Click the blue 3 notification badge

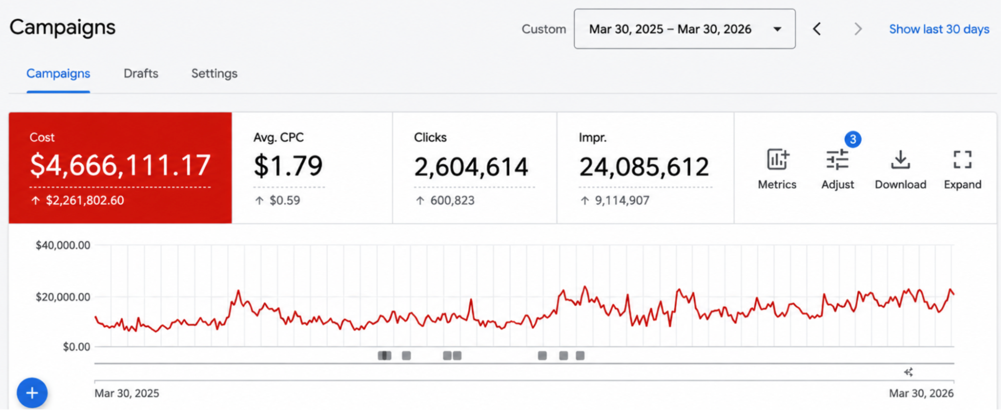click(853, 139)
